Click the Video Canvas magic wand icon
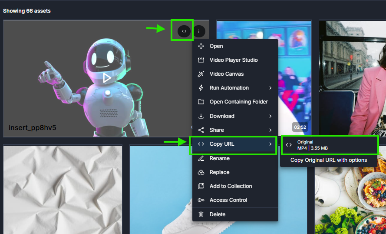Image resolution: width=386 pixels, height=234 pixels. click(201, 74)
